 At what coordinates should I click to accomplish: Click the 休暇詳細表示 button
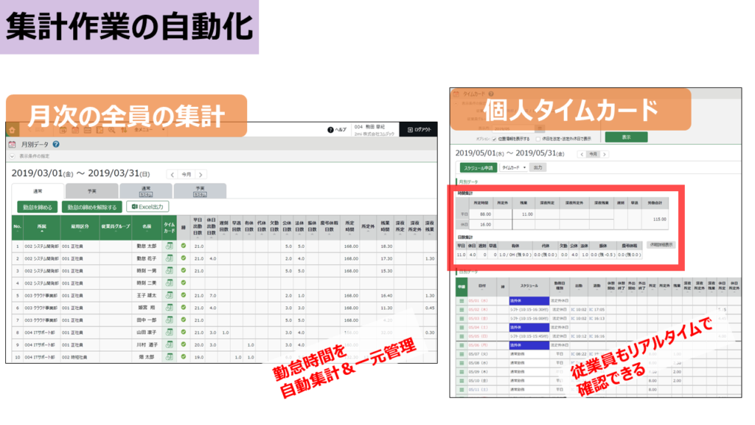661,245
